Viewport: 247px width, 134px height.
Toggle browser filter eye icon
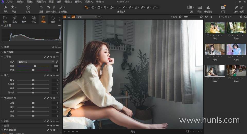click(206, 17)
